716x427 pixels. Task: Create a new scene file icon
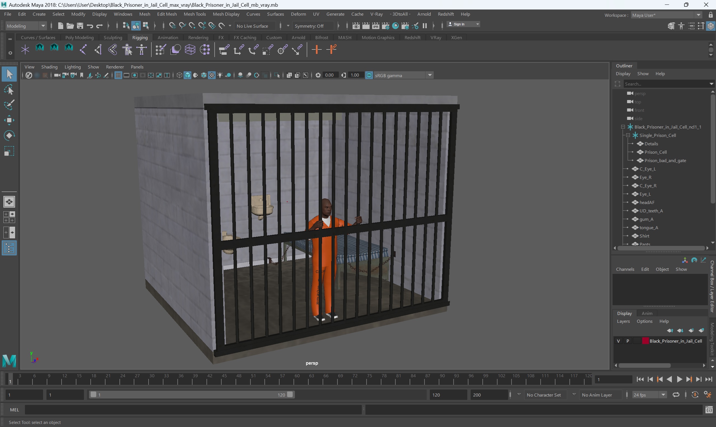(60, 26)
